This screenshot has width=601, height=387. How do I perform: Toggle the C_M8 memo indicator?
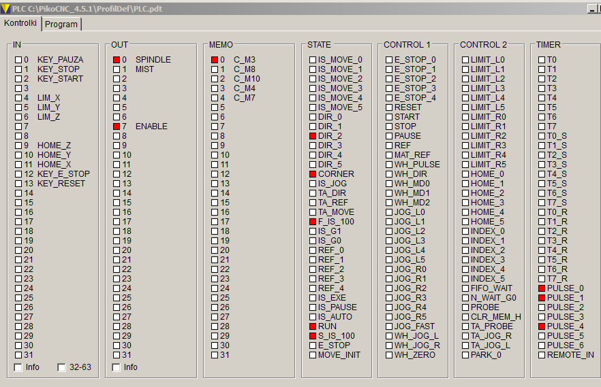[215, 69]
